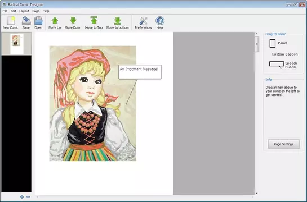Image resolution: width=307 pixels, height=202 pixels.
Task: Open the File menu
Action: 5,11
